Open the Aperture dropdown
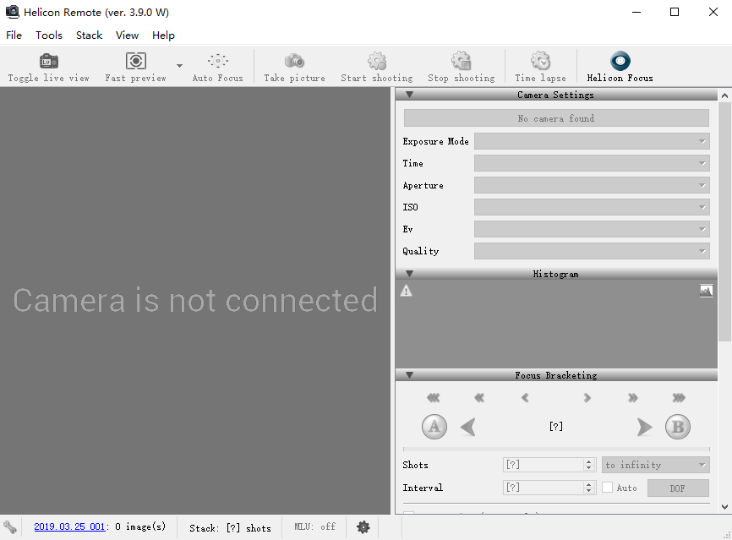 click(592, 185)
